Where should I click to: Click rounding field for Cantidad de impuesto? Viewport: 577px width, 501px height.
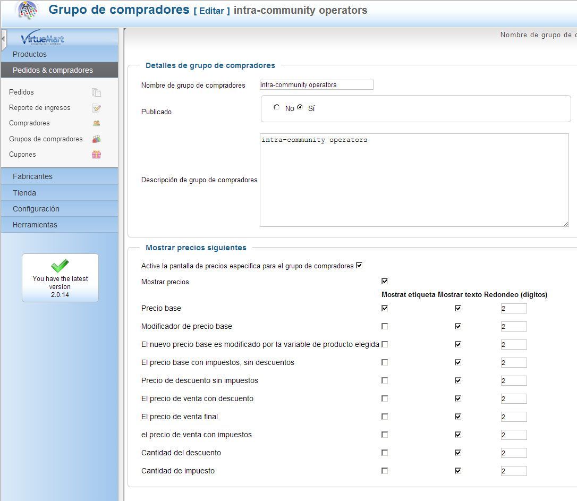(x=514, y=471)
